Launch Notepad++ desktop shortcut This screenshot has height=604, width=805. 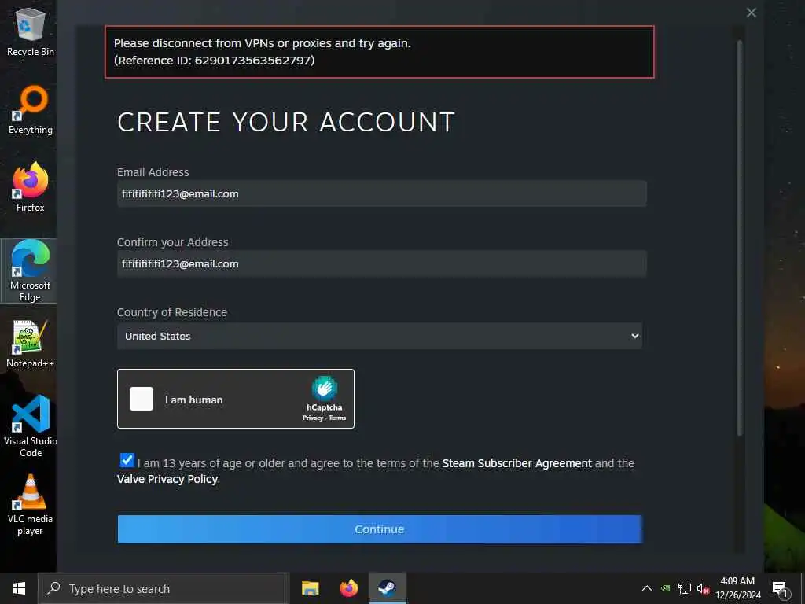(x=30, y=343)
